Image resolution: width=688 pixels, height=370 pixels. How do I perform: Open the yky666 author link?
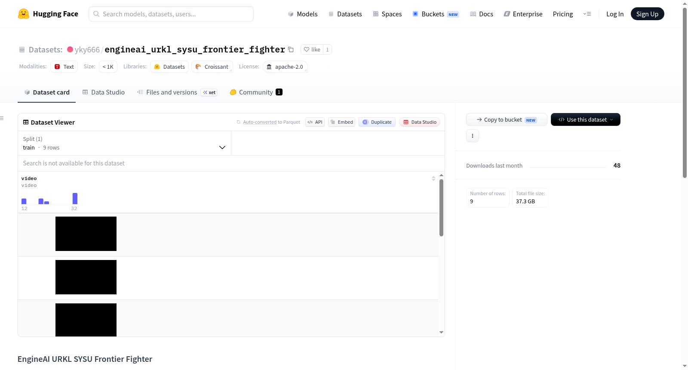(87, 49)
